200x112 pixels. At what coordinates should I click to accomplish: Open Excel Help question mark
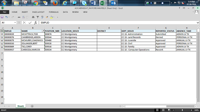pos(179,8)
